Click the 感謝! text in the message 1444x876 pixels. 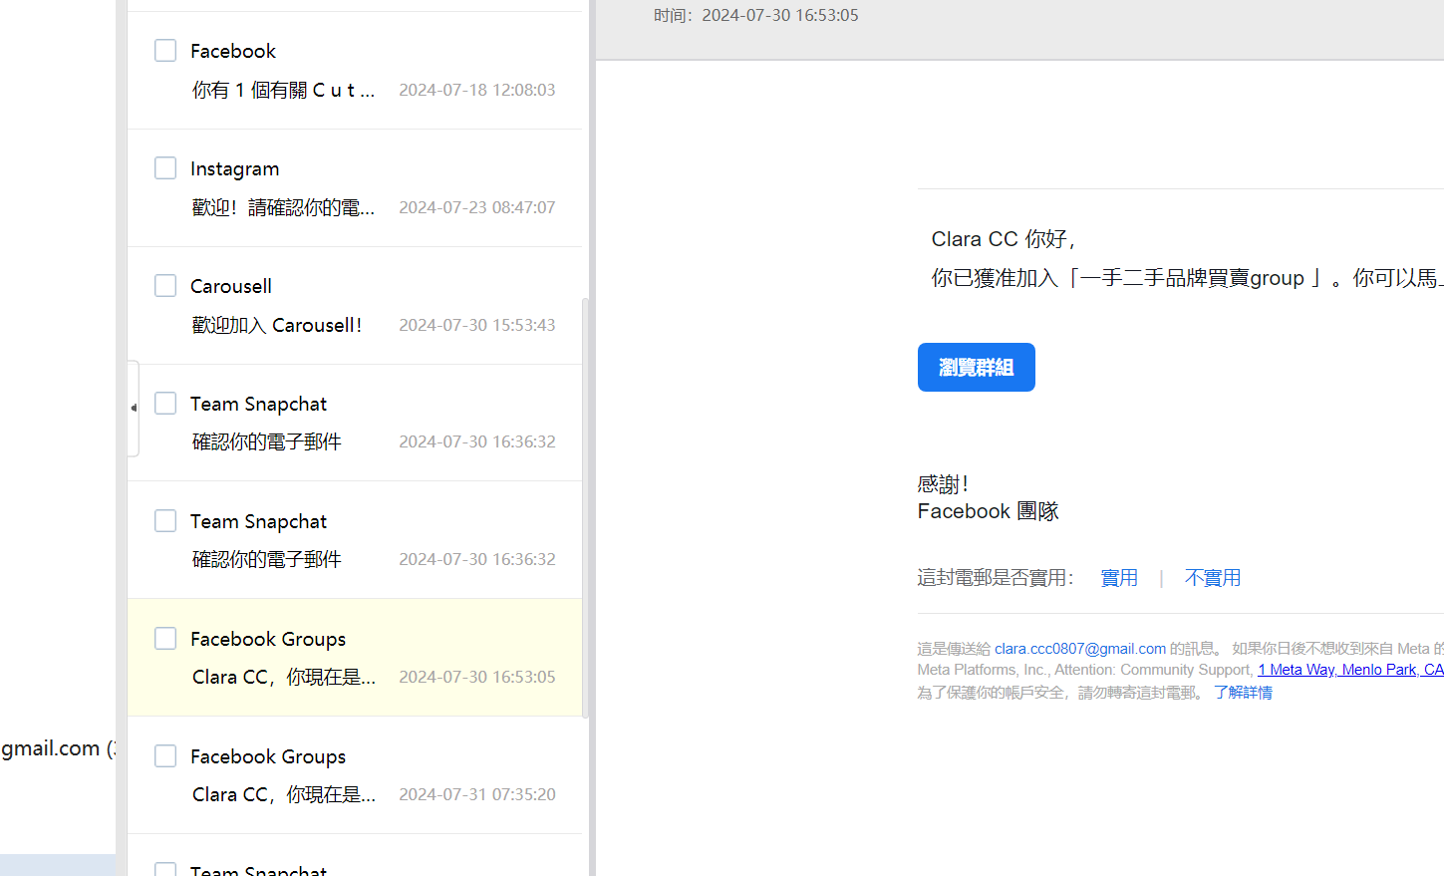(943, 484)
